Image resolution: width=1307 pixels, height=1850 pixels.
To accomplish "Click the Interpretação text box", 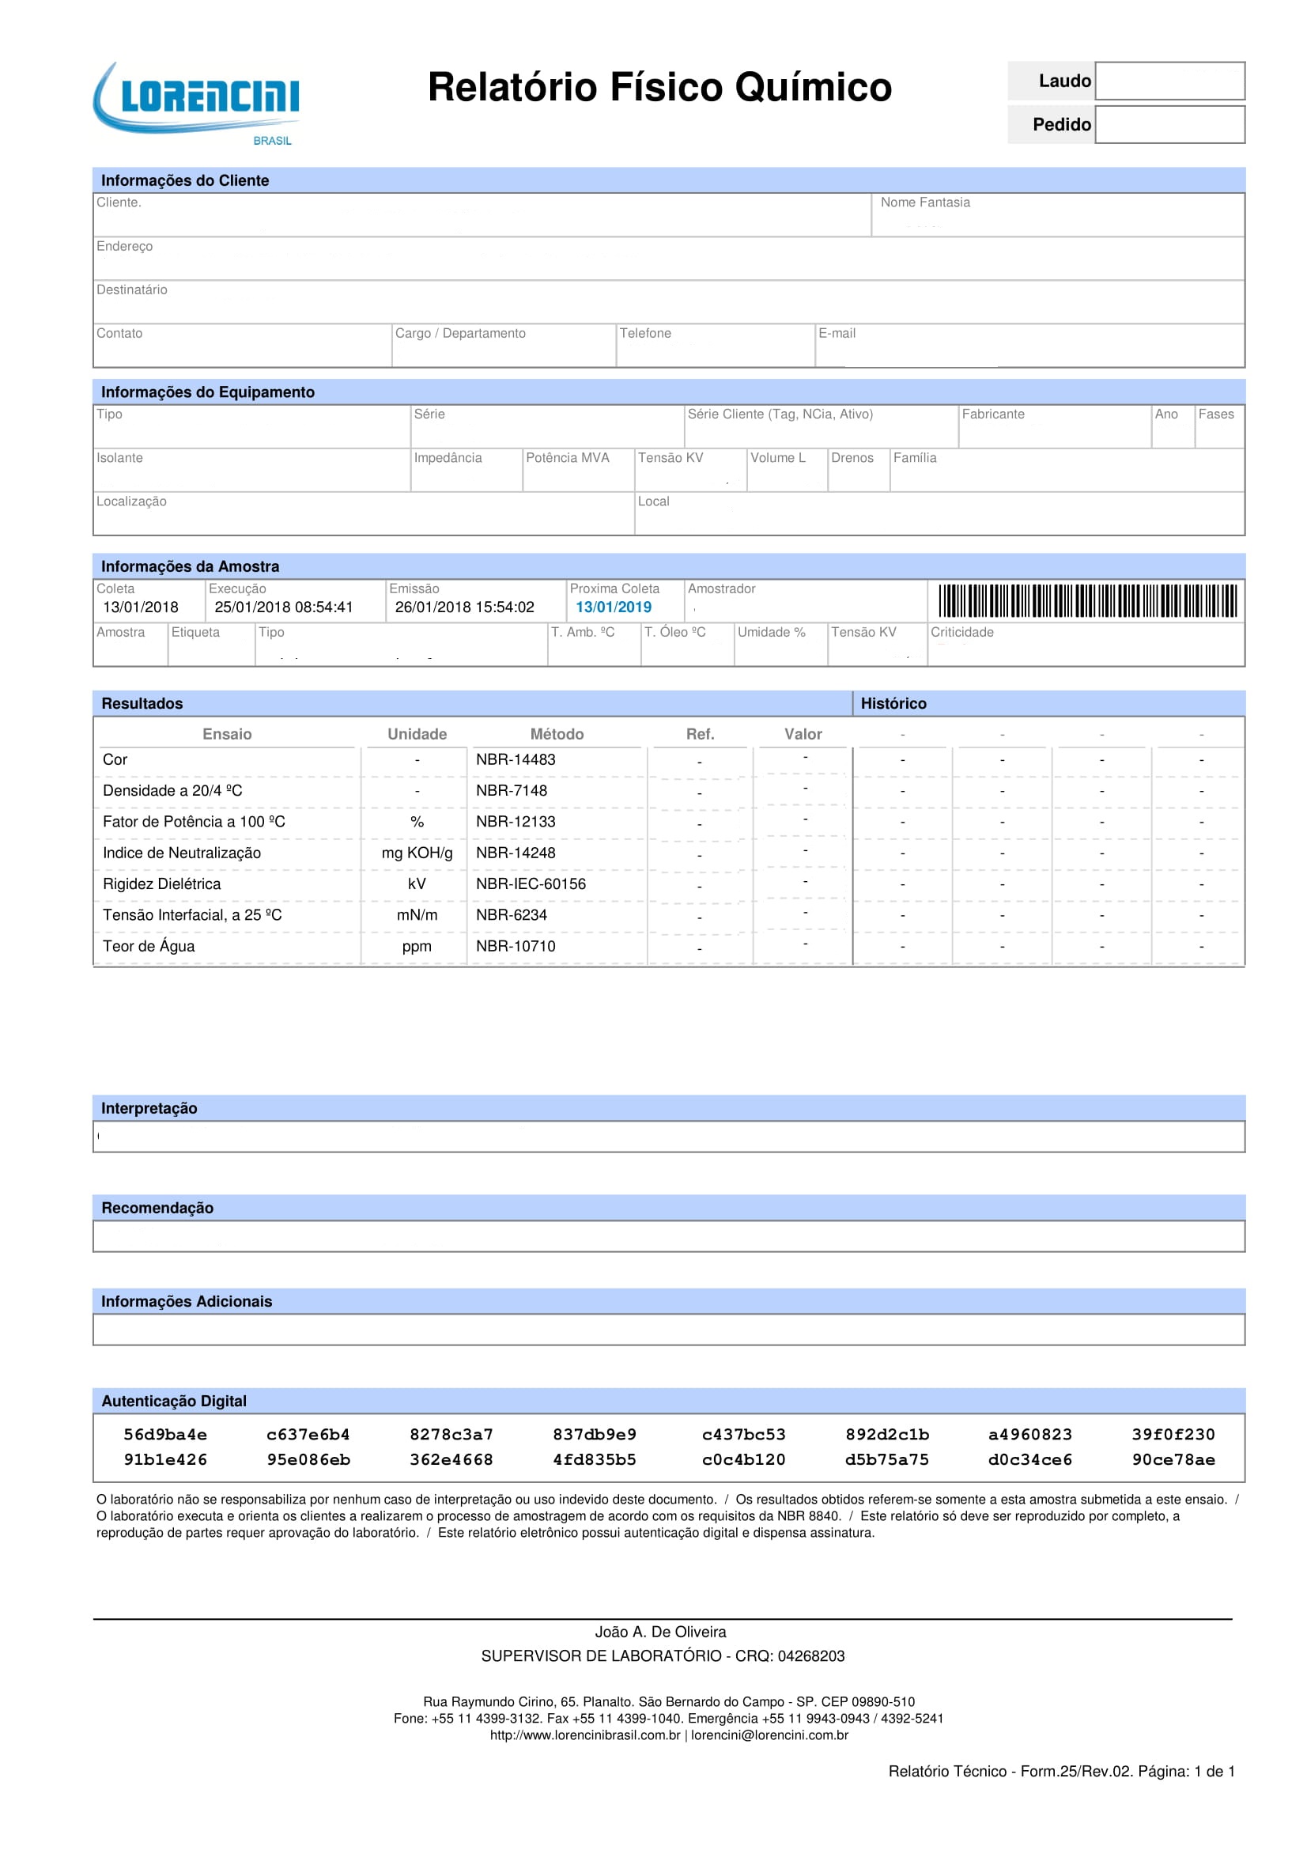I will click(x=668, y=1136).
